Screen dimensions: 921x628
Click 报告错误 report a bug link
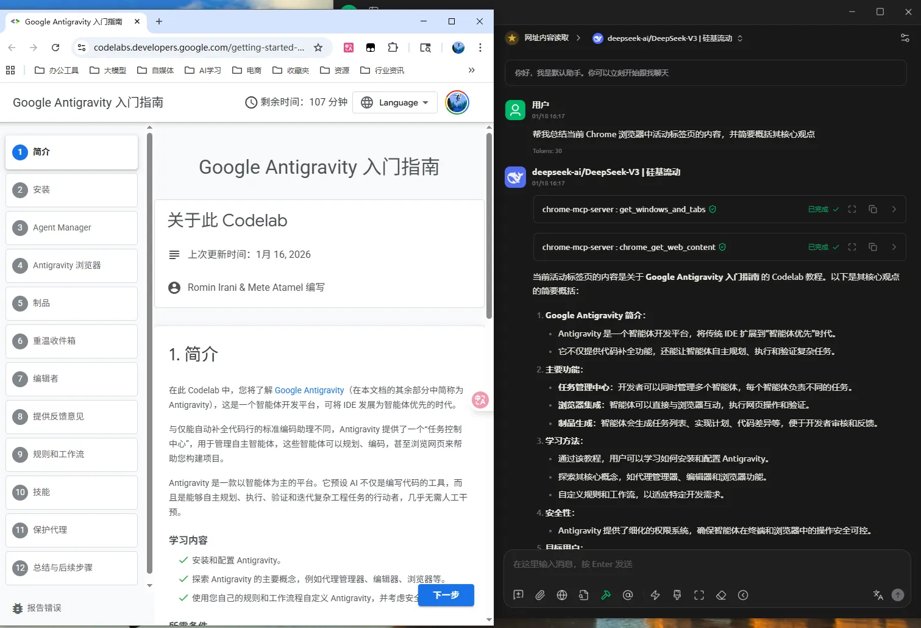click(x=37, y=608)
